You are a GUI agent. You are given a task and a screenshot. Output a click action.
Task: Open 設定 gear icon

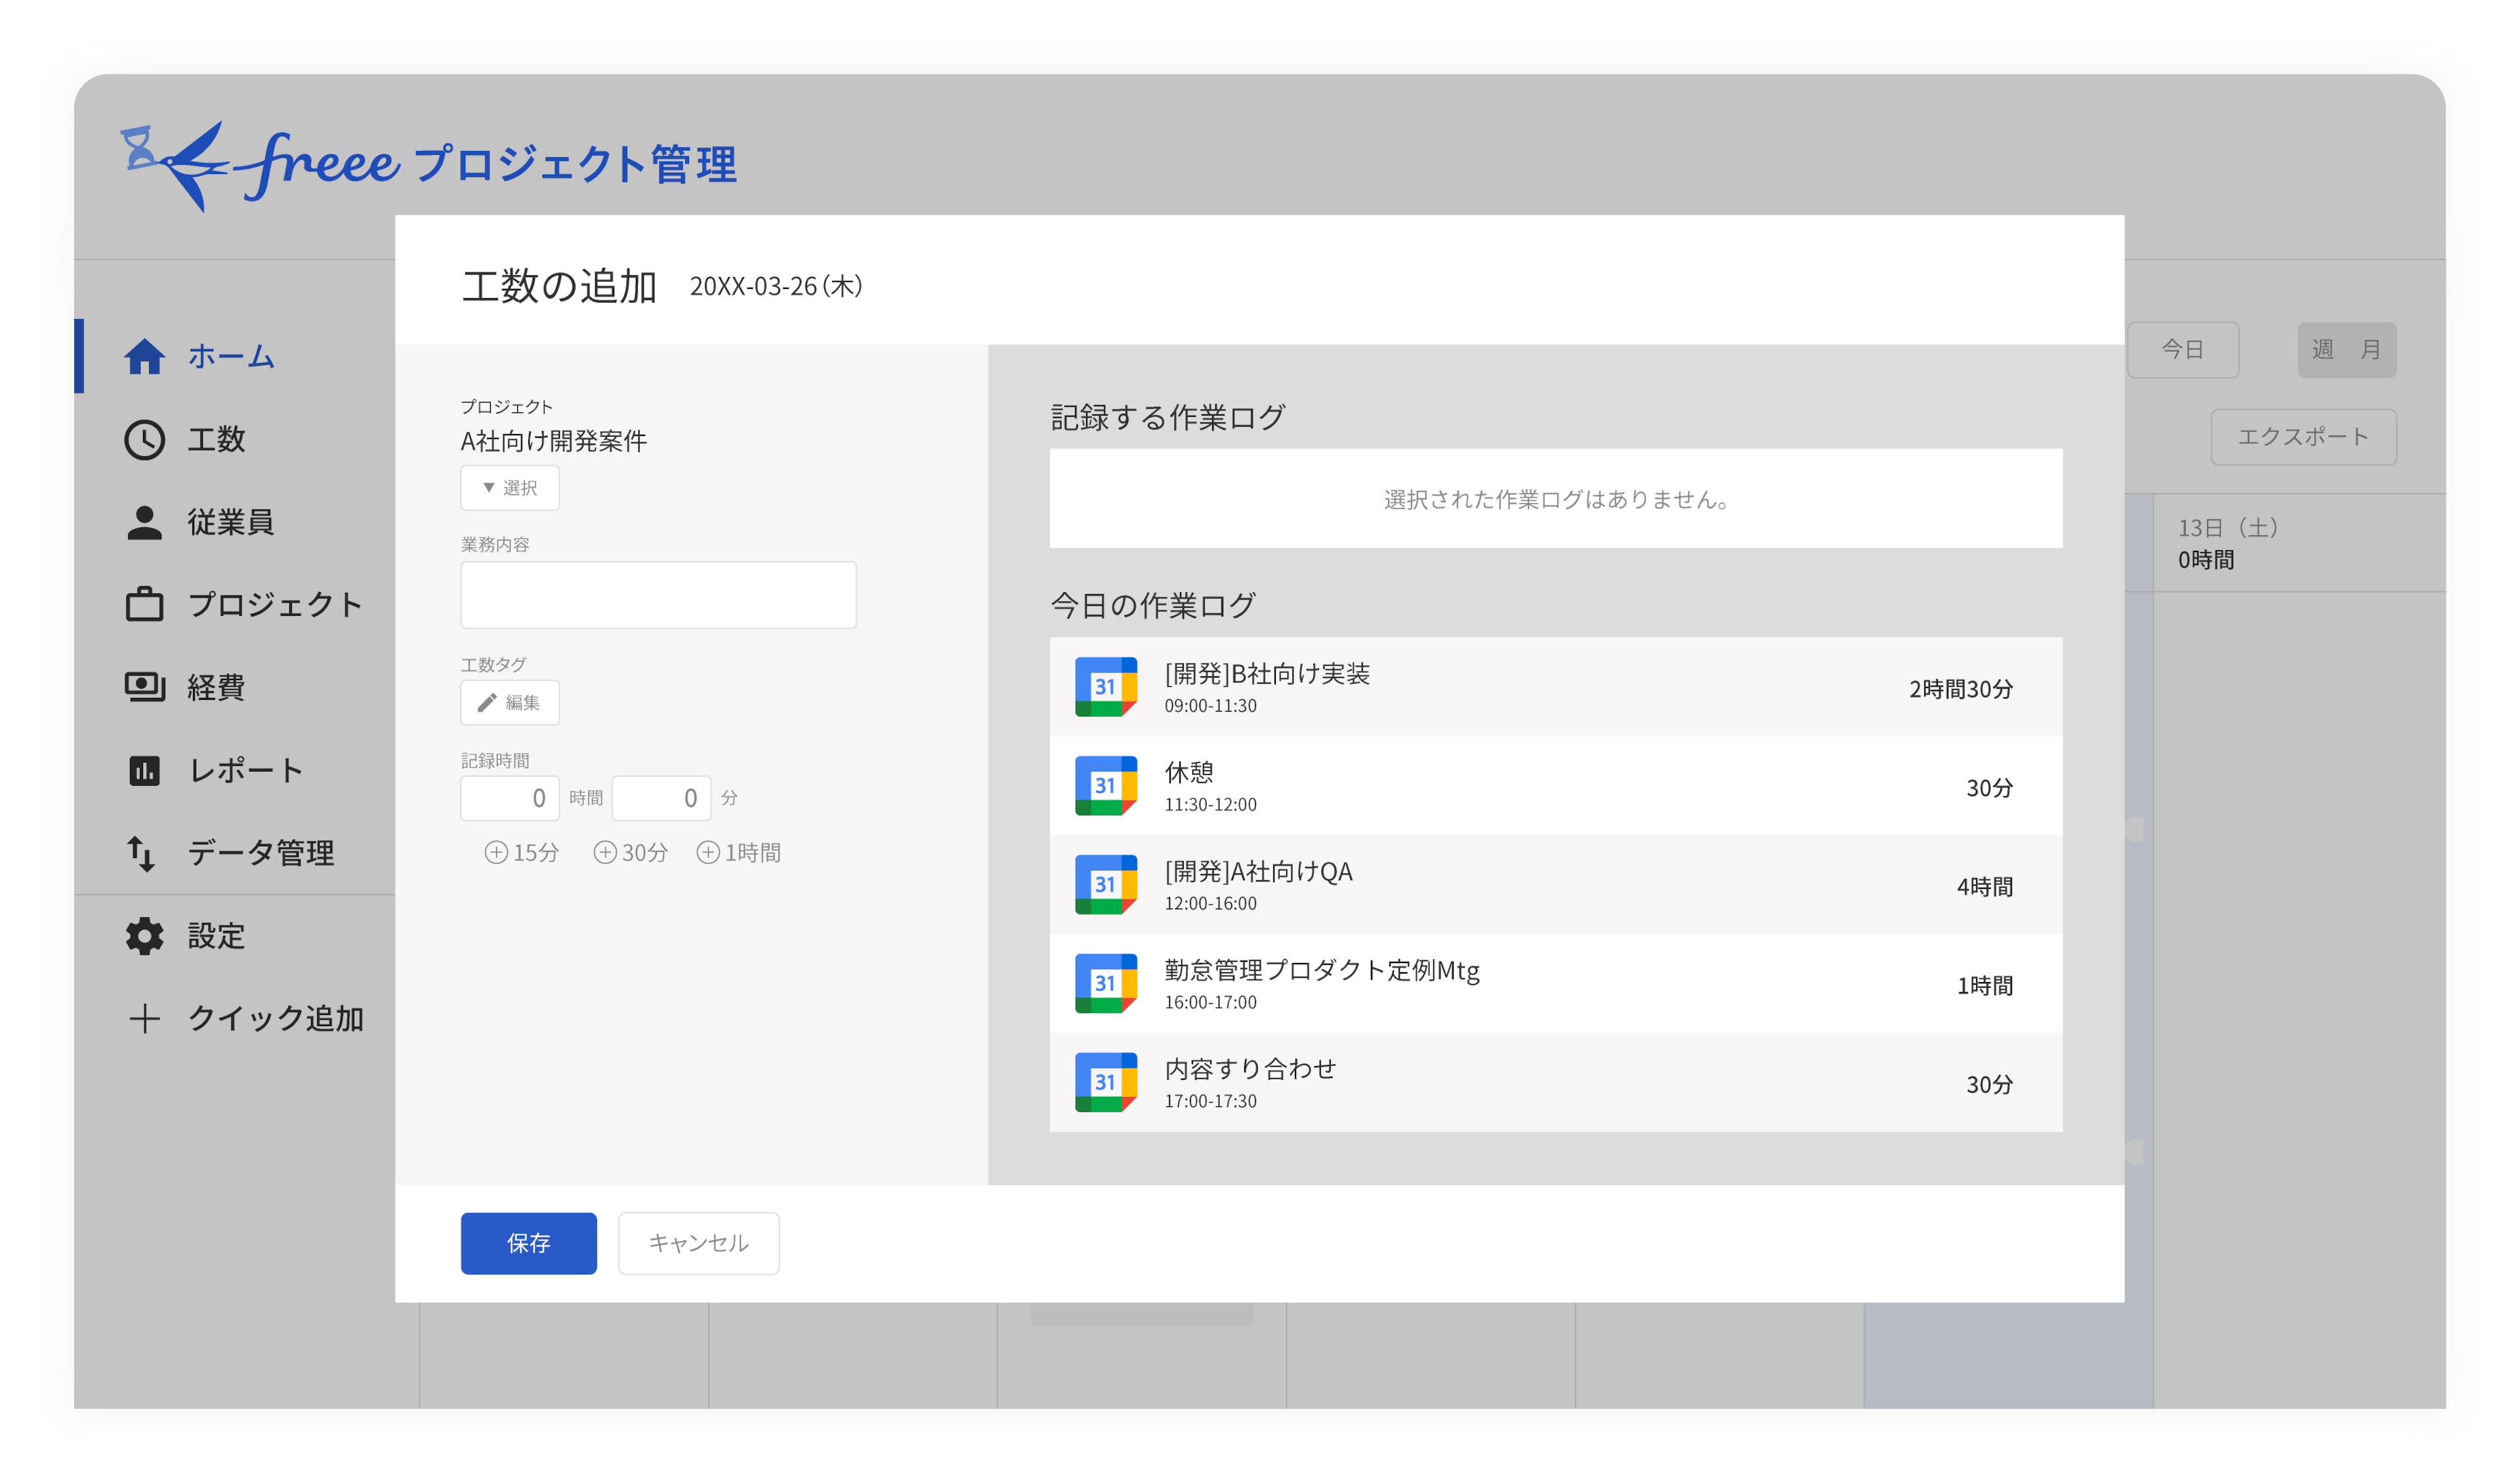point(144,935)
